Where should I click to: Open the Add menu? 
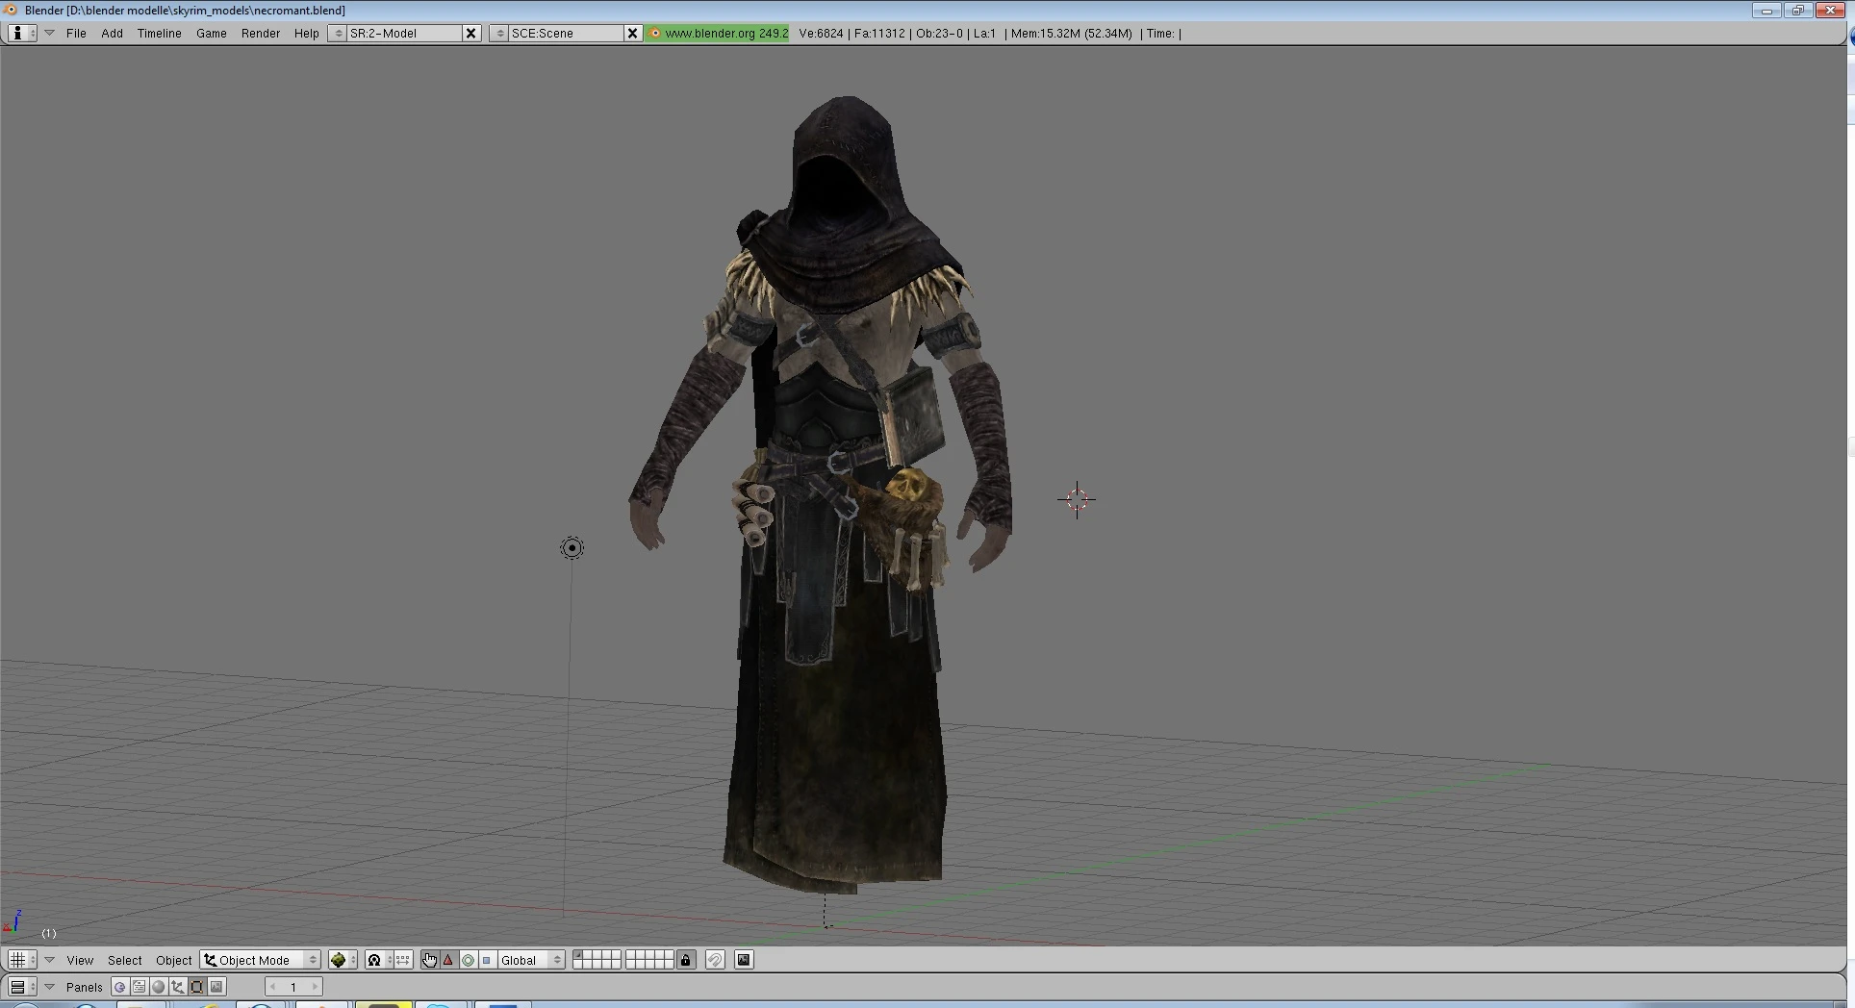click(112, 33)
